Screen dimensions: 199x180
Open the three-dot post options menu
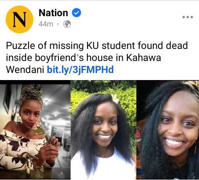(x=188, y=17)
